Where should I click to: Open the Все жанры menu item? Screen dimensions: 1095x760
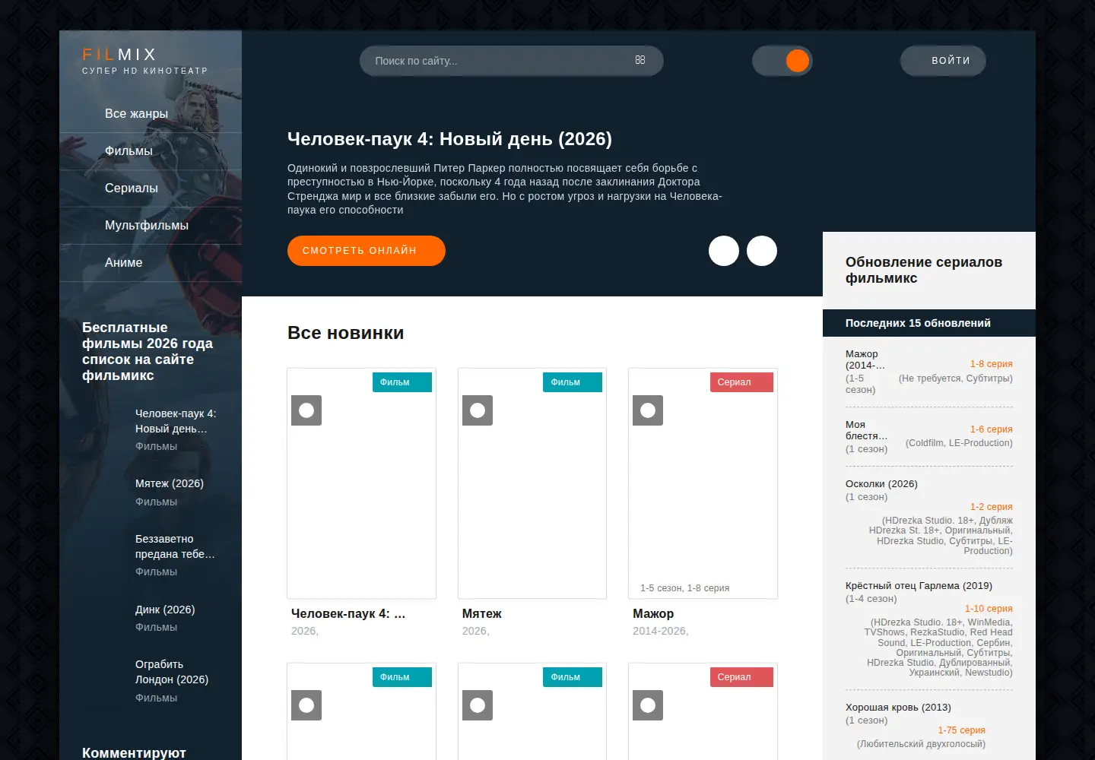[x=151, y=114]
